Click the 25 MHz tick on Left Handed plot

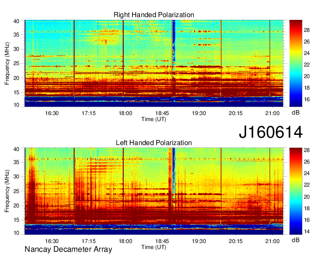[x=16, y=191]
